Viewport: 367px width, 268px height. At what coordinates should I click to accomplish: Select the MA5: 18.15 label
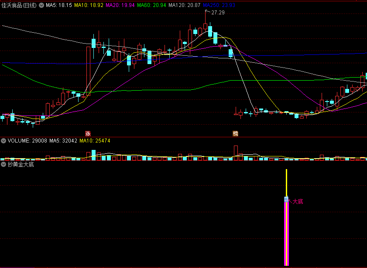(x=59, y=5)
